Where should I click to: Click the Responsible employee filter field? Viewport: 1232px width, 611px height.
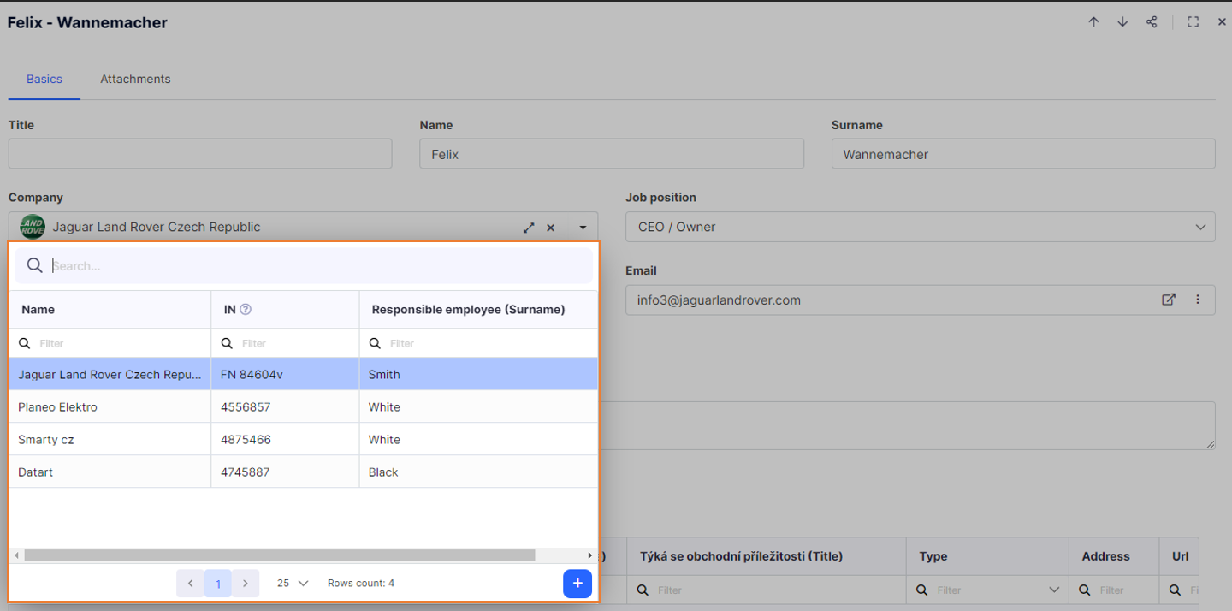click(x=478, y=343)
